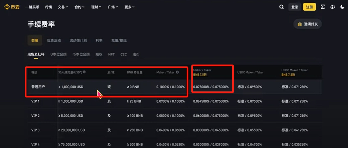Click the VIP 4 row label
348x148 pixels.
[35, 144]
